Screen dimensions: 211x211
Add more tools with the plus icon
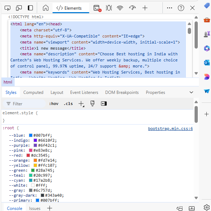pos(145,8)
